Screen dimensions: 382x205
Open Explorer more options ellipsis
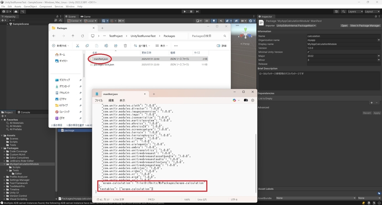click(x=176, y=46)
